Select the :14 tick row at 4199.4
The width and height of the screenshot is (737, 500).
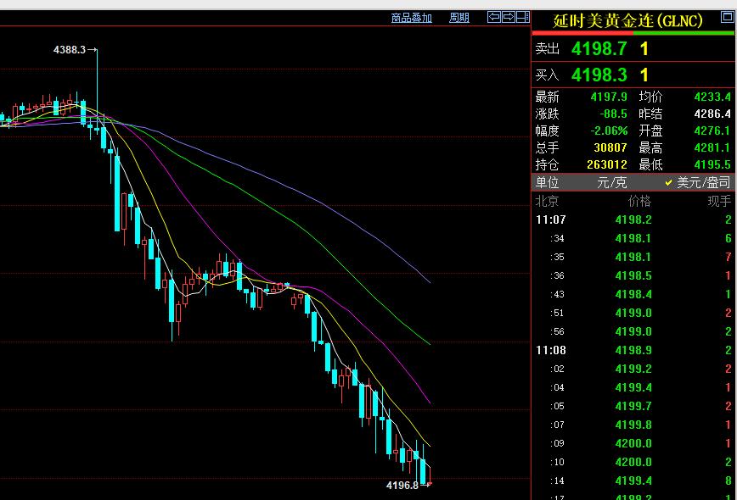point(633,481)
